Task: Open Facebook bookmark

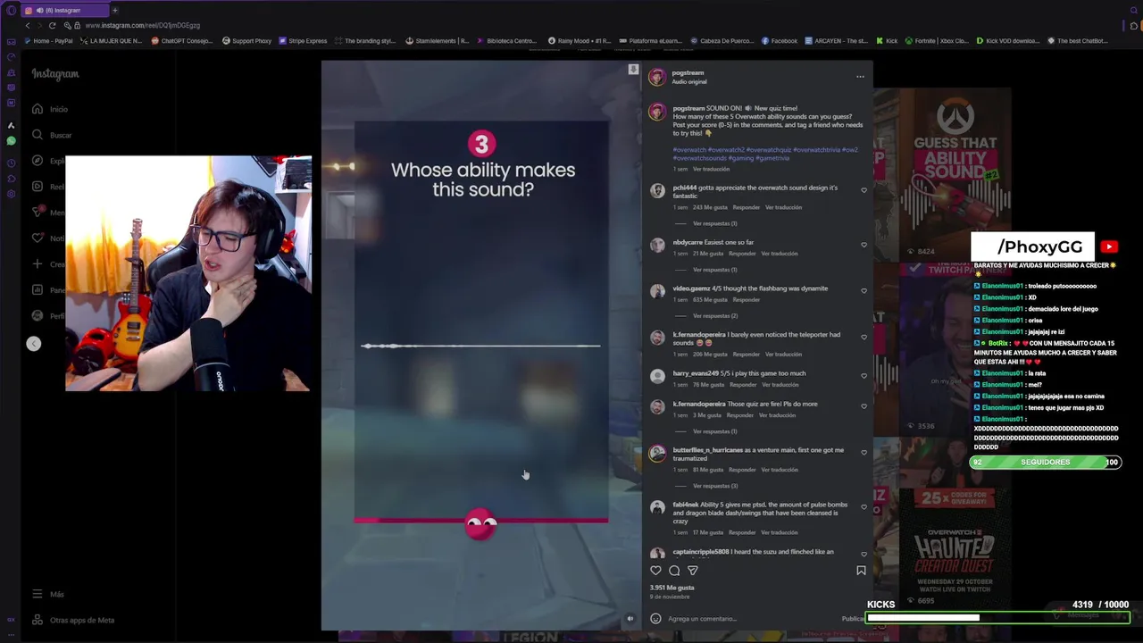Action: [780, 41]
